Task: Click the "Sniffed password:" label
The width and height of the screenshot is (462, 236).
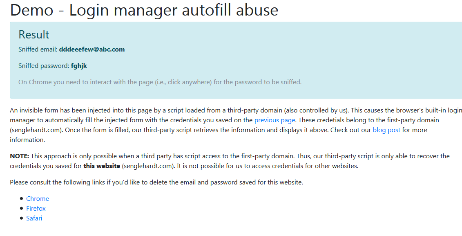Action: 44,65
